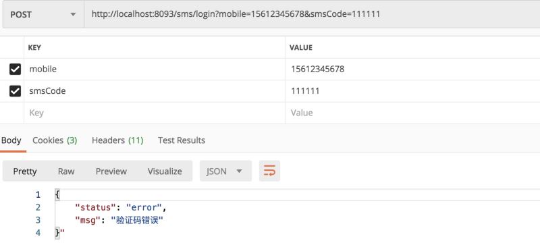Click the request URL field

[312, 14]
